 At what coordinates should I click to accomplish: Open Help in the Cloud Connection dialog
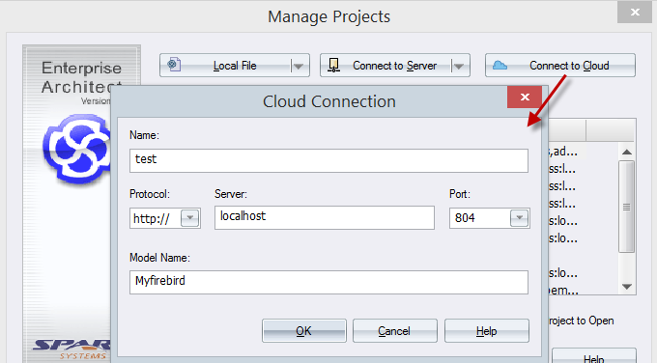tap(486, 331)
